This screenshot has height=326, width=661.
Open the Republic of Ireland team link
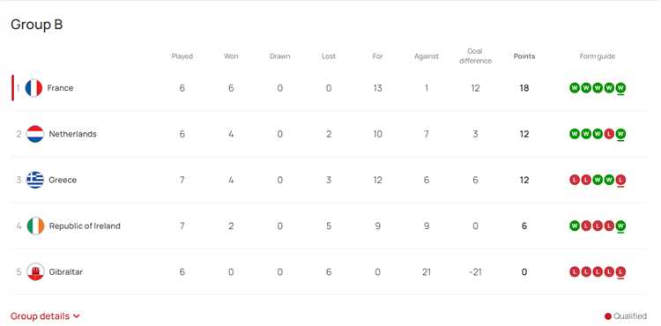point(85,226)
